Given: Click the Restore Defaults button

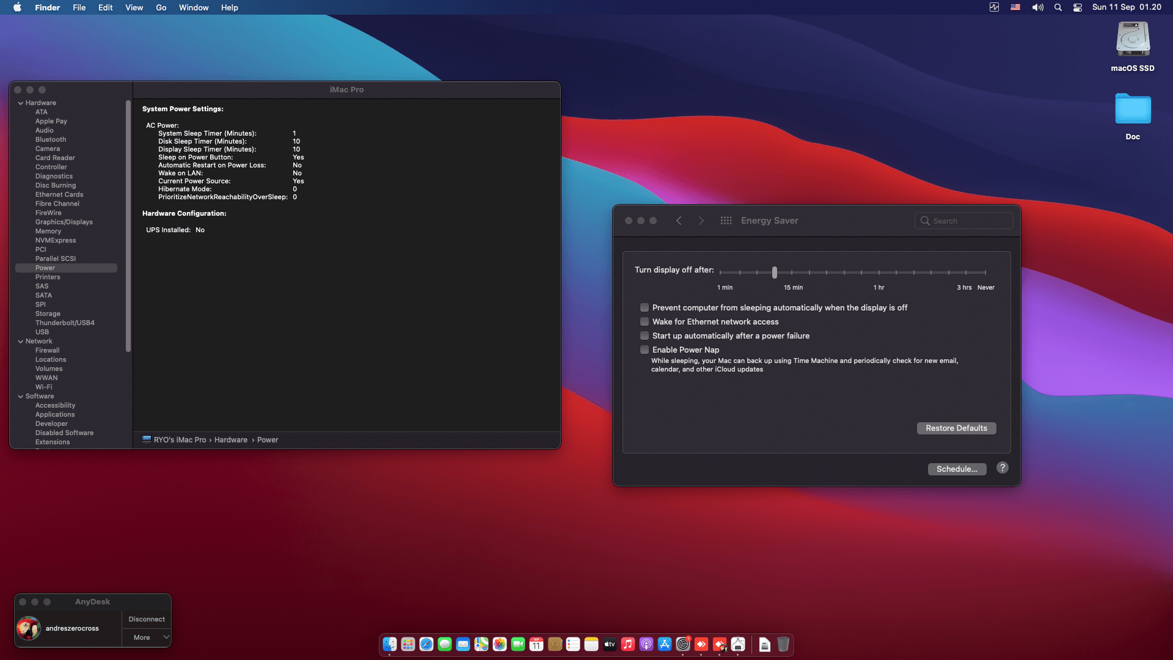Looking at the screenshot, I should coord(956,428).
